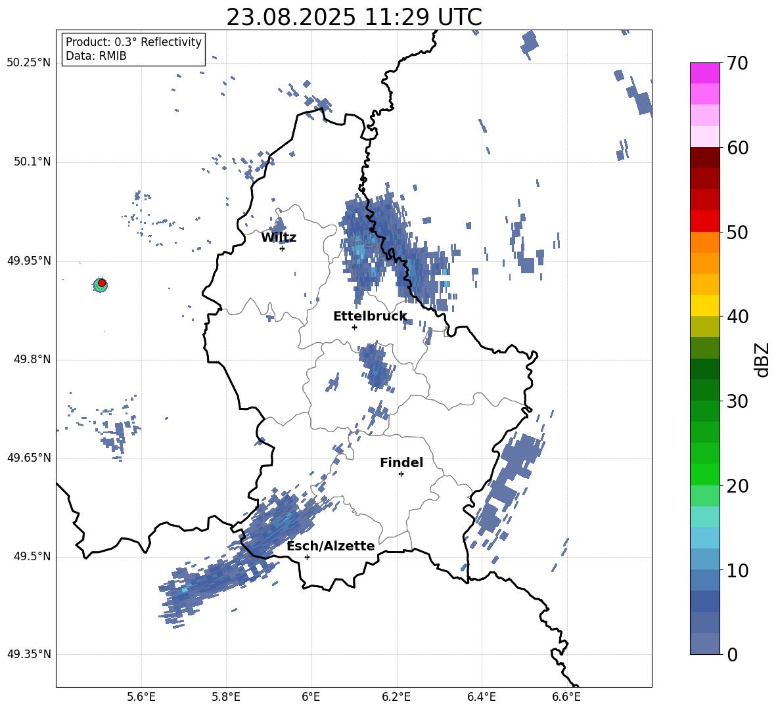
Task: Click the 6.4°E longitude label
Action: pos(481,697)
